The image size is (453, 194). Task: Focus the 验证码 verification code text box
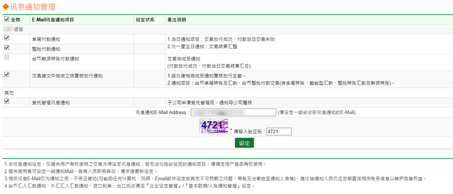(x=278, y=131)
